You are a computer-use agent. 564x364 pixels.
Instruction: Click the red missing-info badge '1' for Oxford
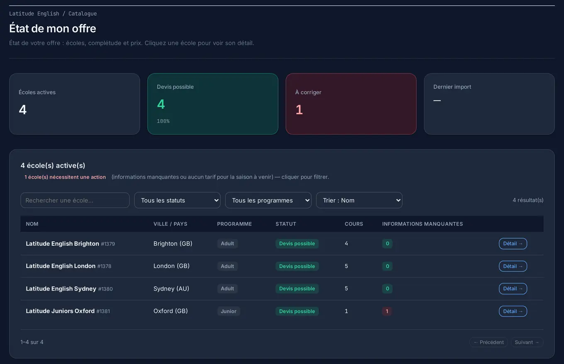pos(387,311)
